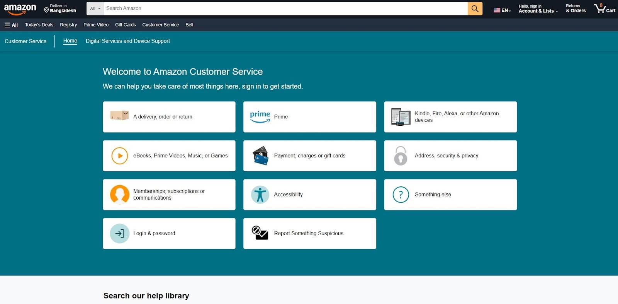Click the orange person membership icon

[x=120, y=194]
